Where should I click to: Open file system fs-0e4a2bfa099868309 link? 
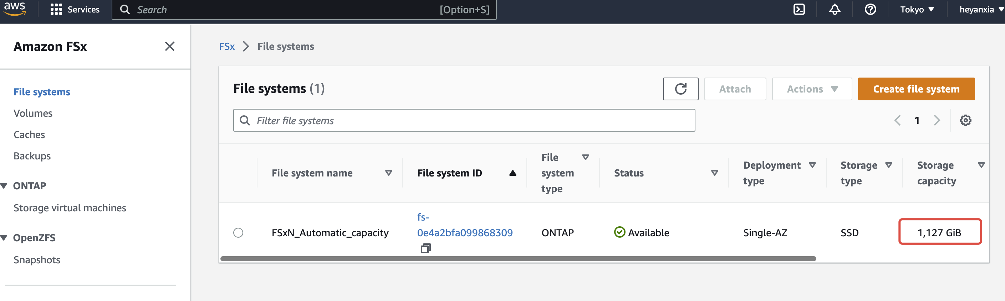pos(464,232)
